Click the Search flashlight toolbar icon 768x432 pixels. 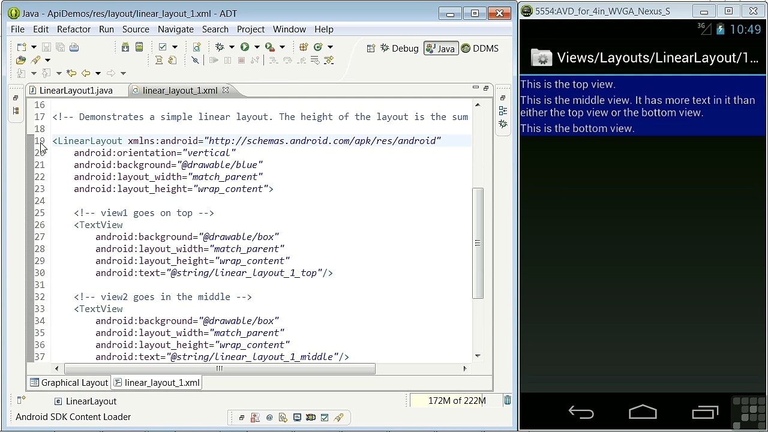pyautogui.click(x=36, y=60)
